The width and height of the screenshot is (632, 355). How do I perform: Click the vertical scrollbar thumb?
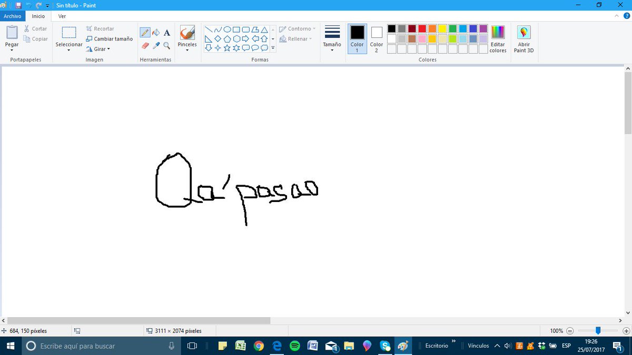628,103
